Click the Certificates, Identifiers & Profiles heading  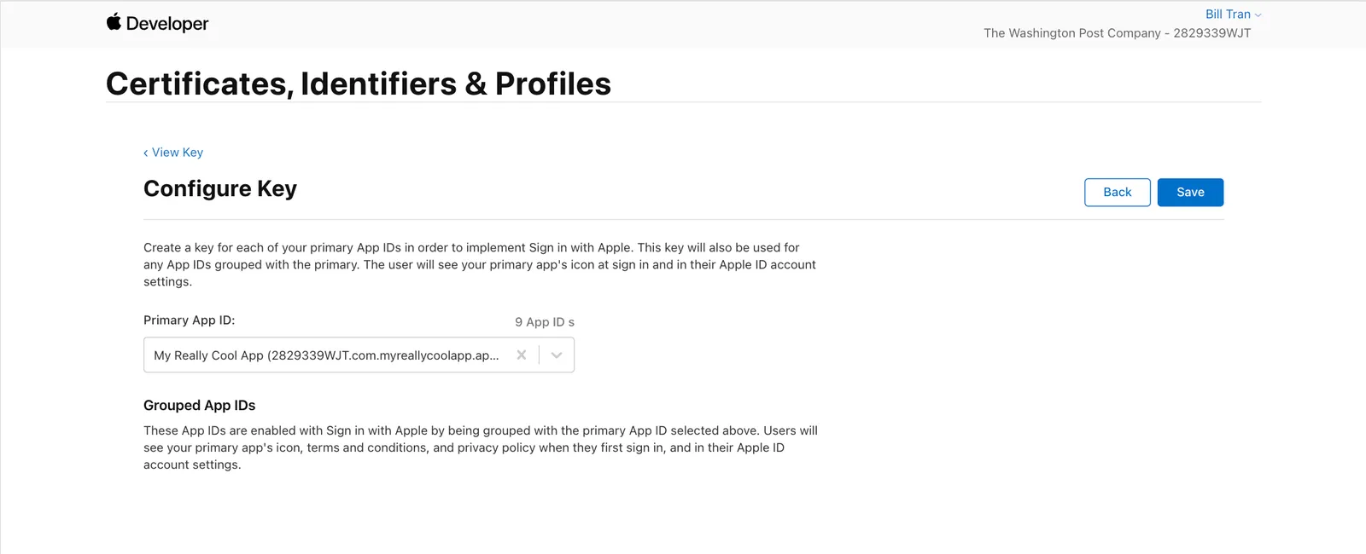pyautogui.click(x=359, y=84)
